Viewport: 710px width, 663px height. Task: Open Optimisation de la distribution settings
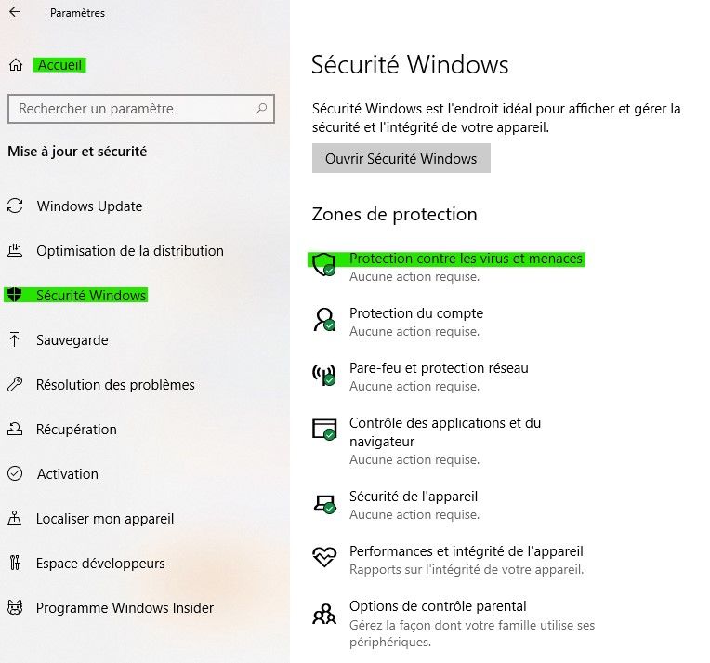pyautogui.click(x=129, y=251)
